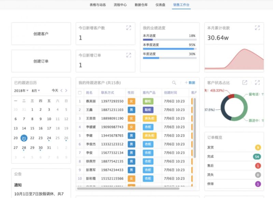Click the 年度进度 progress bar
The width and height of the screenshot is (273, 198).
point(170,58)
